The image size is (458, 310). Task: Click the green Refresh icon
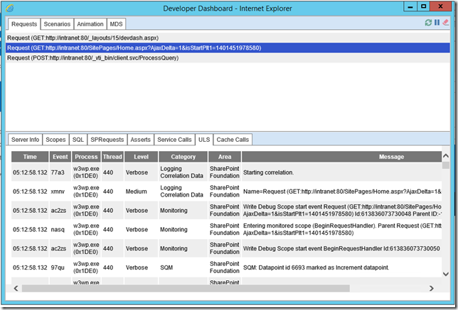(x=429, y=23)
